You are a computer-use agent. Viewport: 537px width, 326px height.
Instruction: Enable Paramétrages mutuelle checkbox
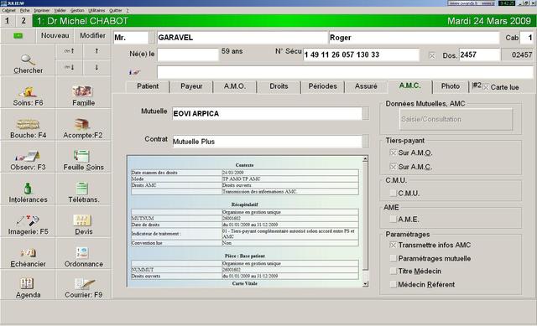coord(394,258)
